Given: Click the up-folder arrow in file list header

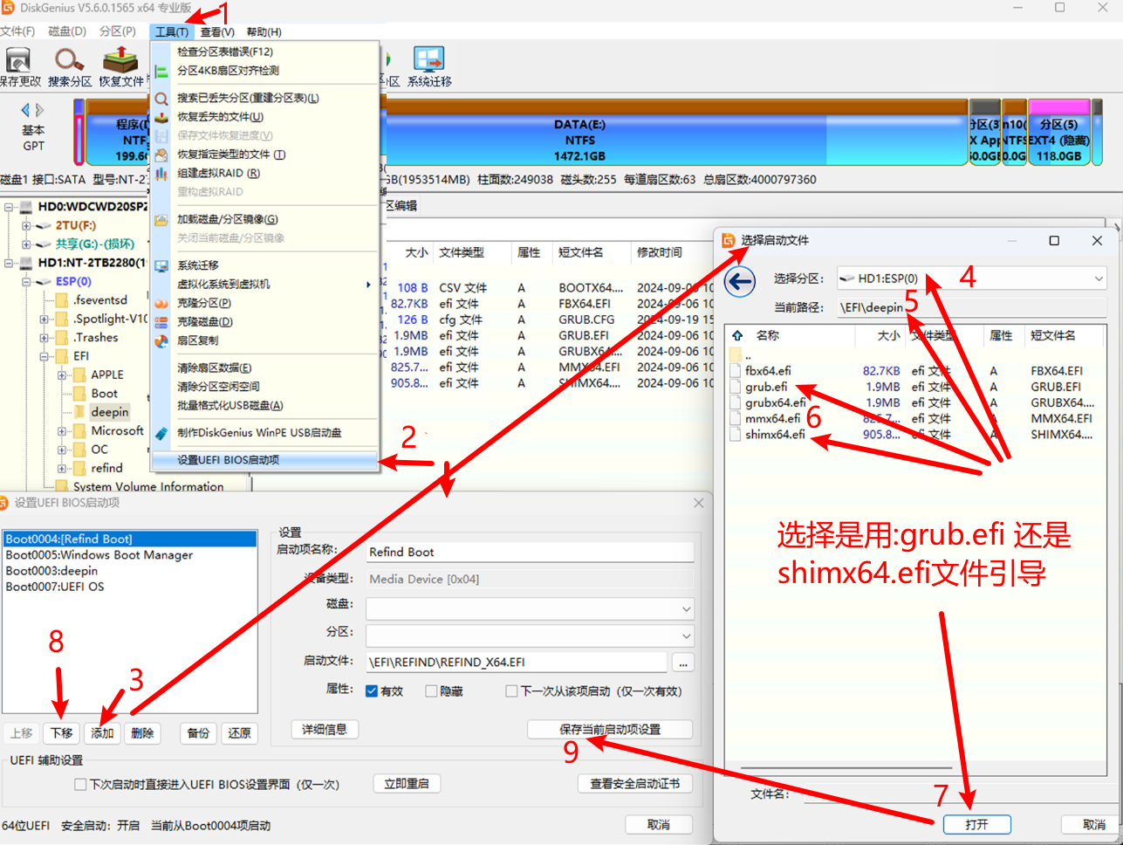Looking at the screenshot, I should tap(737, 335).
